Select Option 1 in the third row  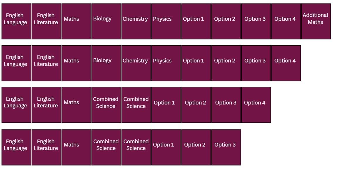click(x=166, y=105)
